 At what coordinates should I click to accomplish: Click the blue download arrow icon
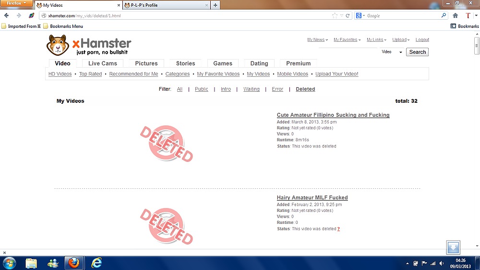pyautogui.click(x=453, y=247)
